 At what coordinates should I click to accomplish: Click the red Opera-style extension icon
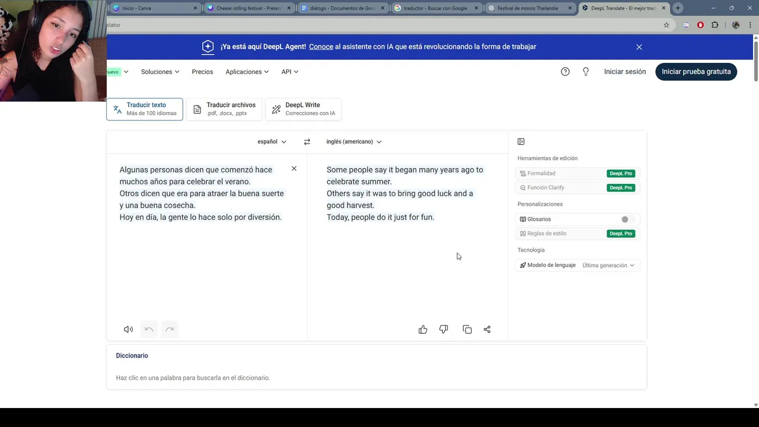click(700, 25)
